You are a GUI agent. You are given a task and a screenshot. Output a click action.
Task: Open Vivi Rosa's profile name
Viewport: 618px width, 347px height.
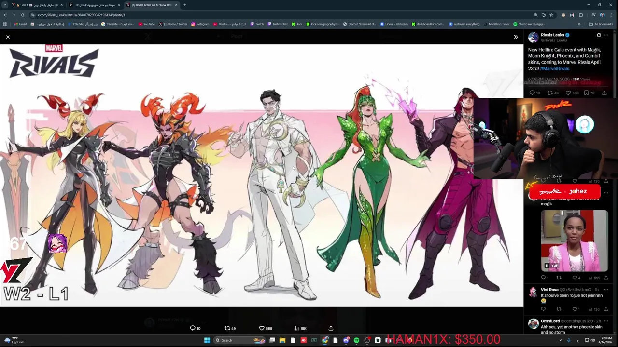549,290
